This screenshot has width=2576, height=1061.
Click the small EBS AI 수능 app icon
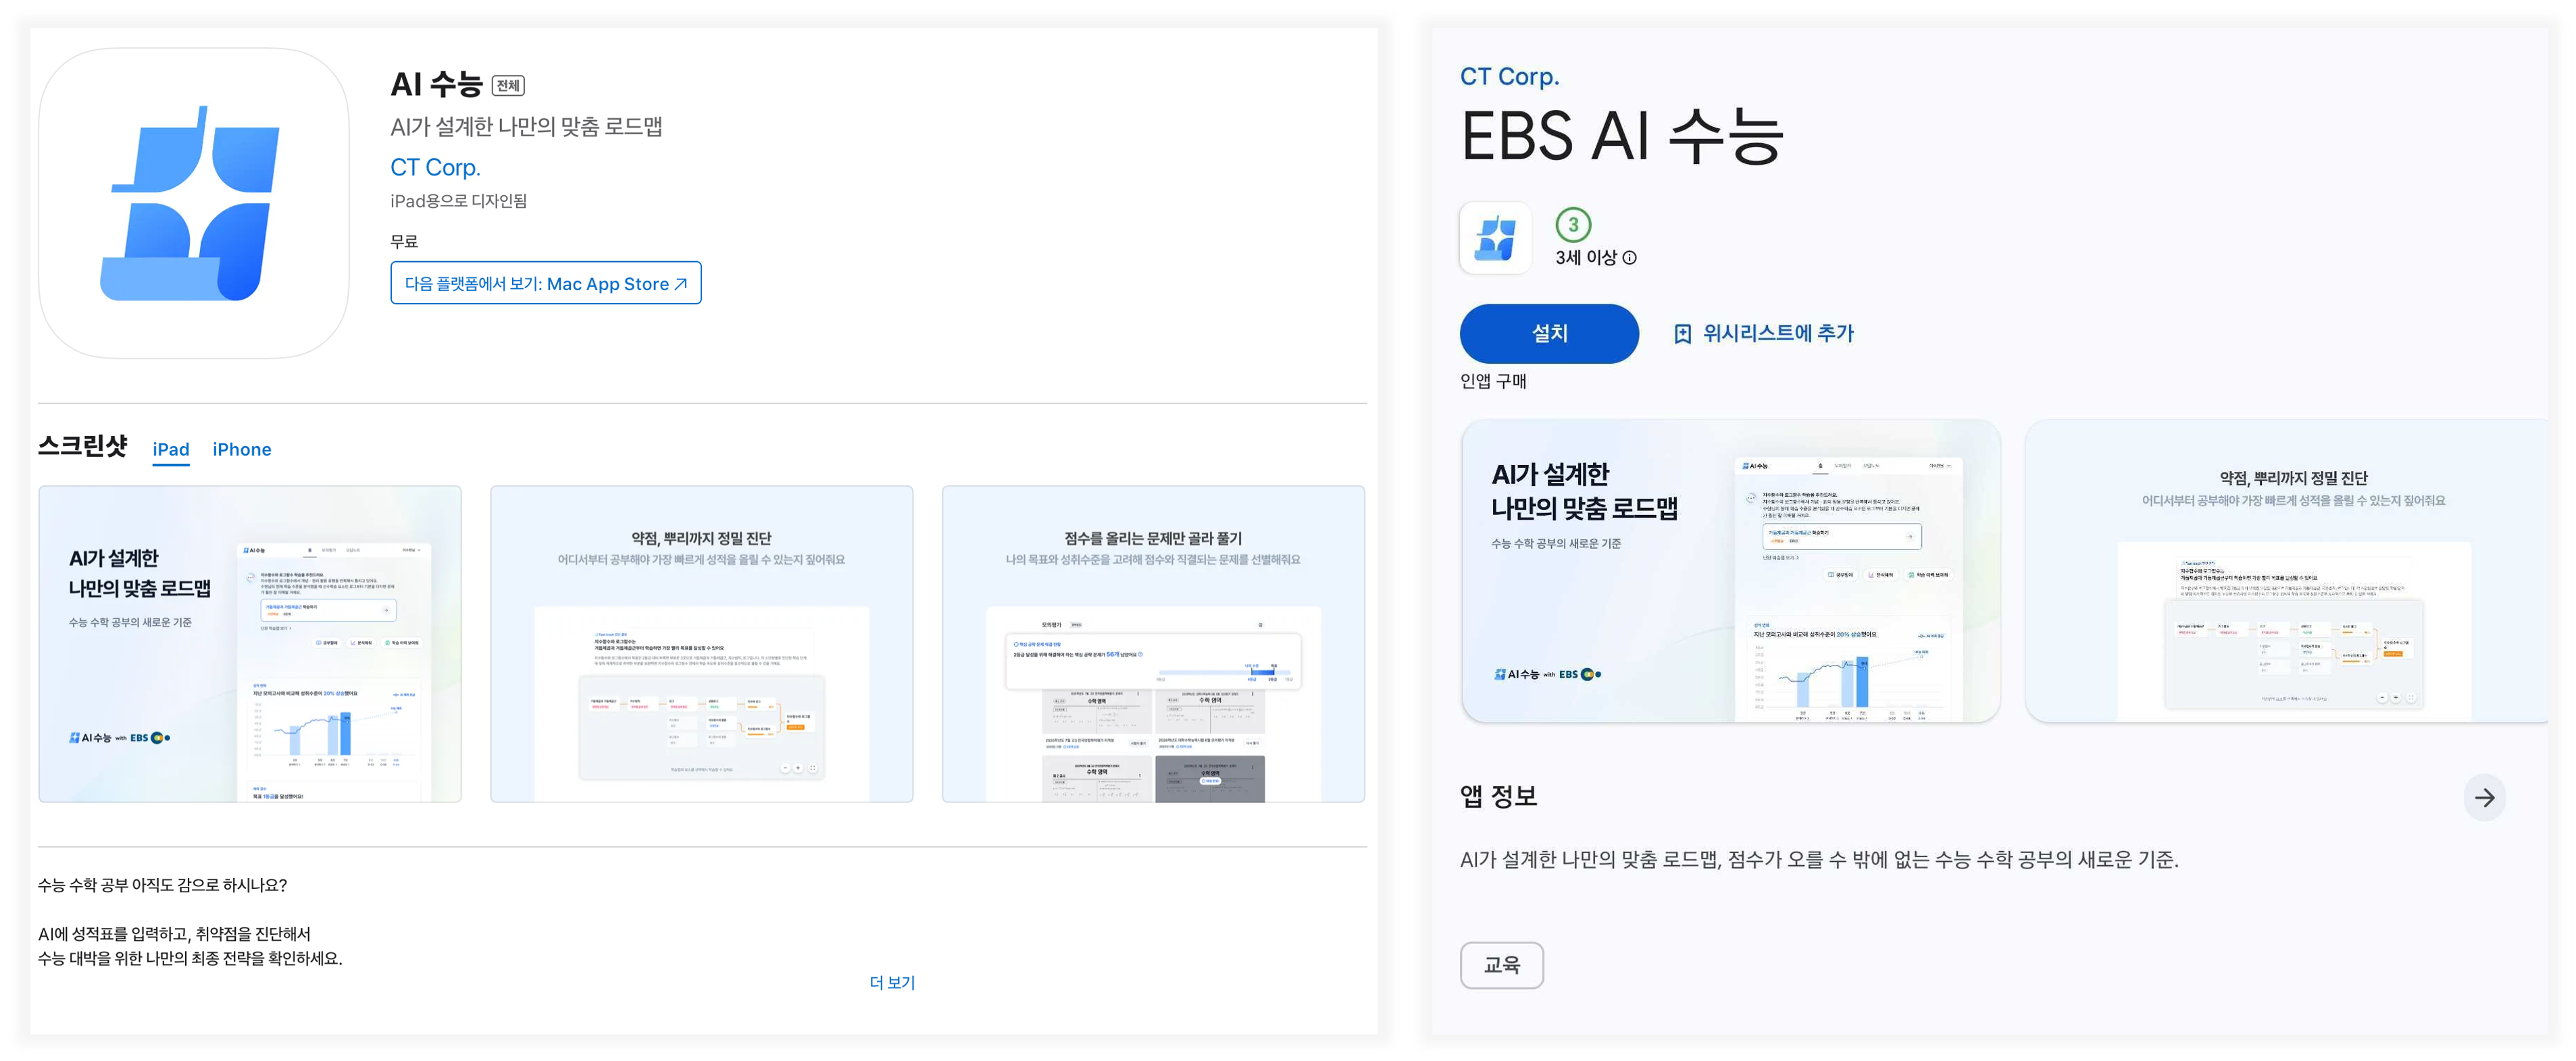1495,238
